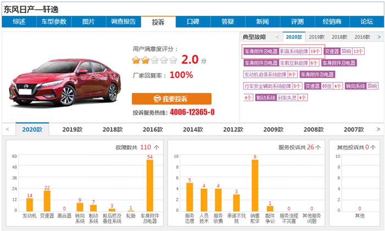Select the 2014款 chart year tab
The image size is (385, 231).
pyautogui.click(x=193, y=129)
